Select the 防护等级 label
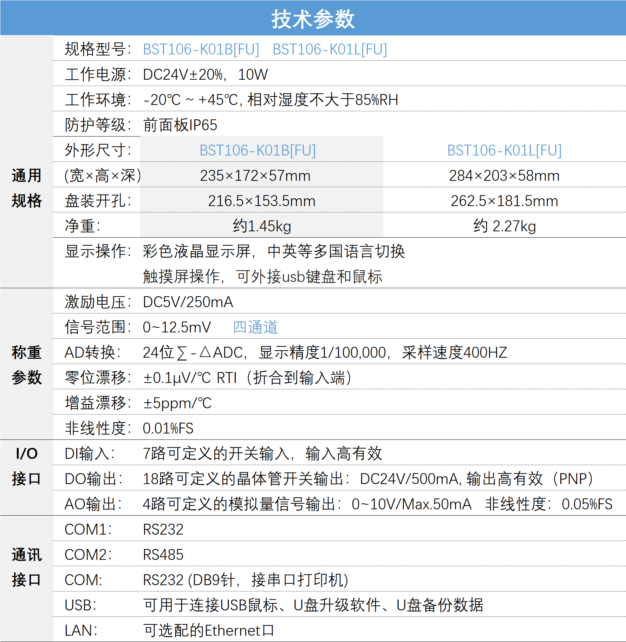Viewport: 626px width, 642px height. [x=98, y=125]
